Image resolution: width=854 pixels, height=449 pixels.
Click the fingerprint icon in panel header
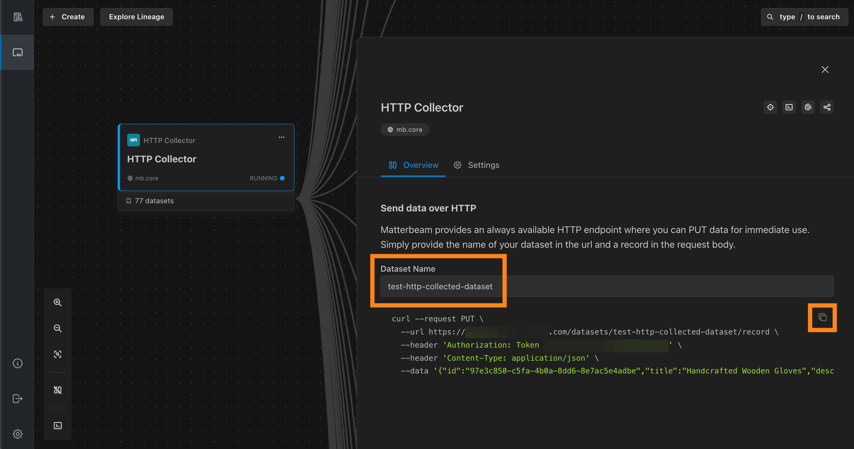(x=808, y=107)
